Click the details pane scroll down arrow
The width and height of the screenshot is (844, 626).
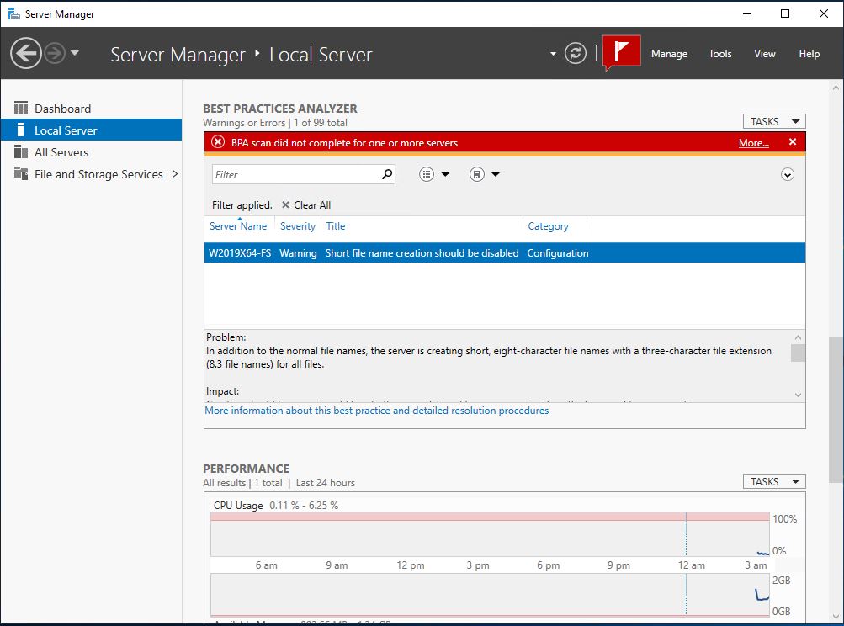[798, 395]
